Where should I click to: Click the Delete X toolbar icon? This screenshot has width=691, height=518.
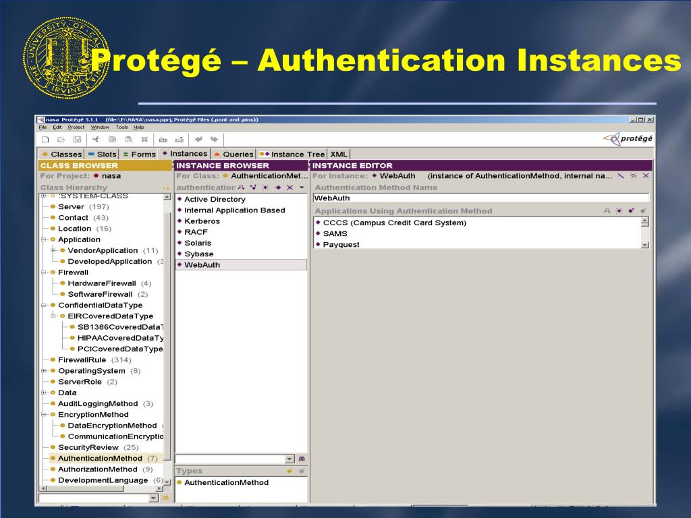[144, 140]
